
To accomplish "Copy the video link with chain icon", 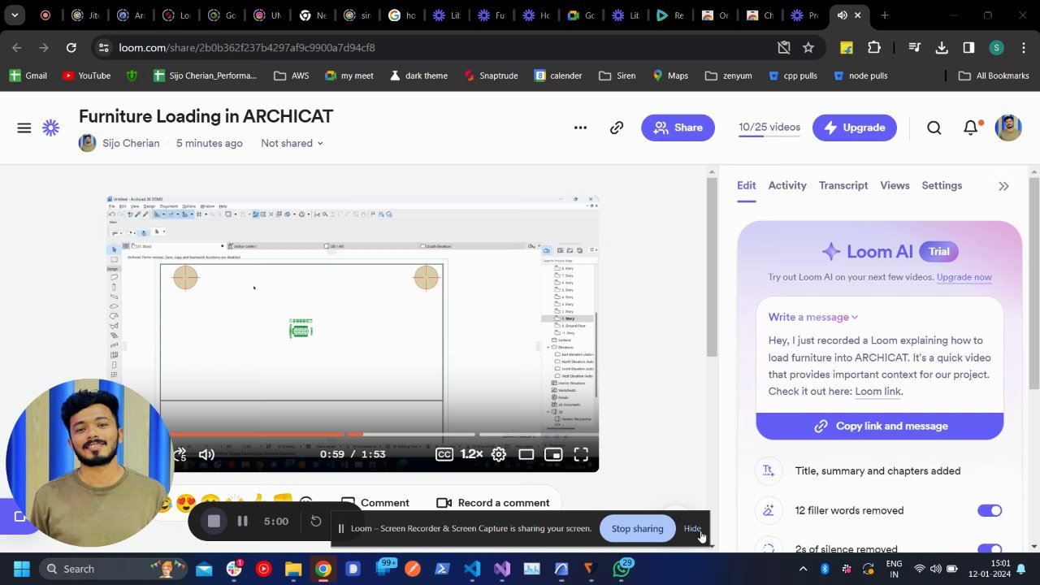I will [617, 128].
